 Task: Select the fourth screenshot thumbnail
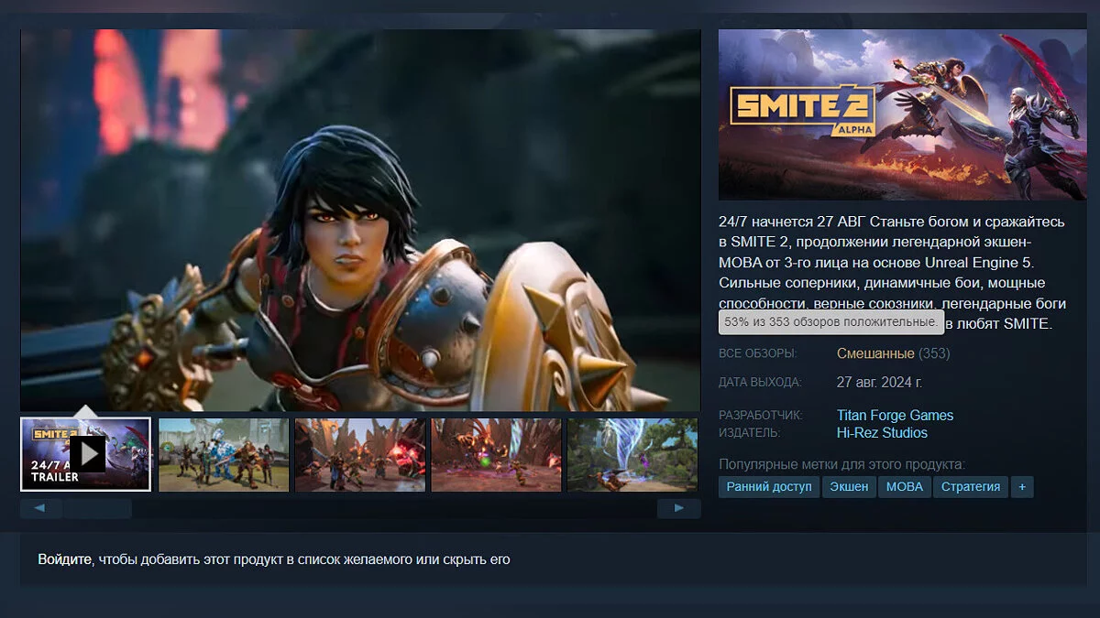497,454
